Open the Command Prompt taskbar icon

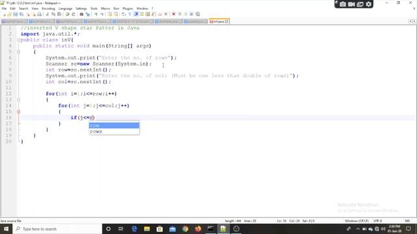pos(210,229)
